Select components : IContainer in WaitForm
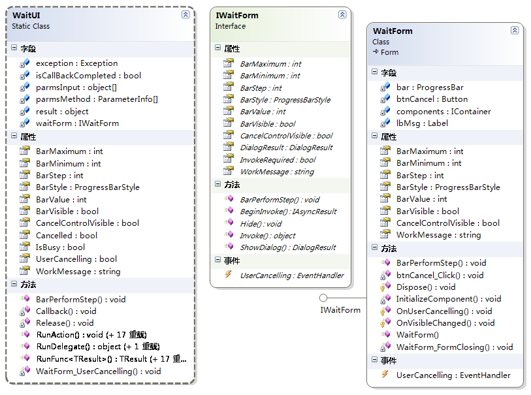The image size is (531, 395). click(x=443, y=112)
